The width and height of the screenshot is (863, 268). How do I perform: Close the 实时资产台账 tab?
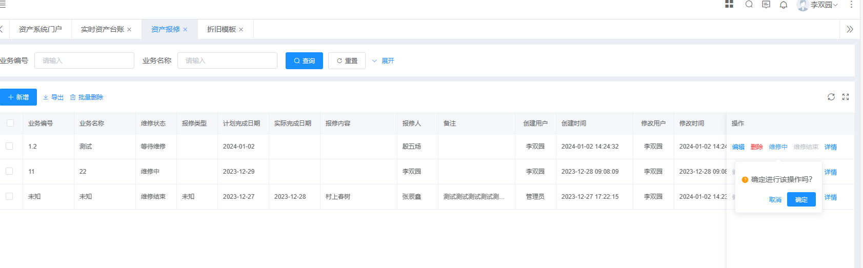click(129, 30)
